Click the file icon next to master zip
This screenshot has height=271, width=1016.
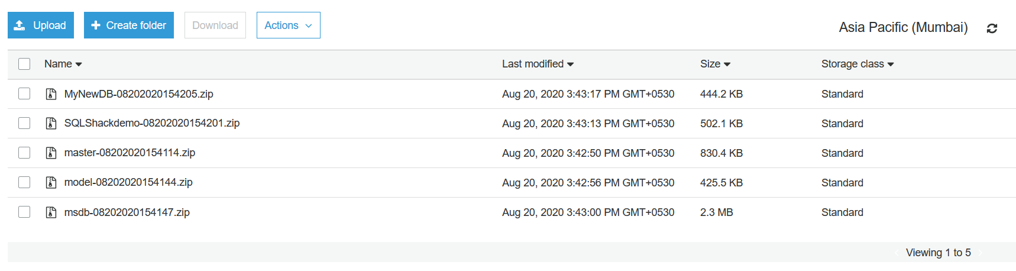(51, 153)
